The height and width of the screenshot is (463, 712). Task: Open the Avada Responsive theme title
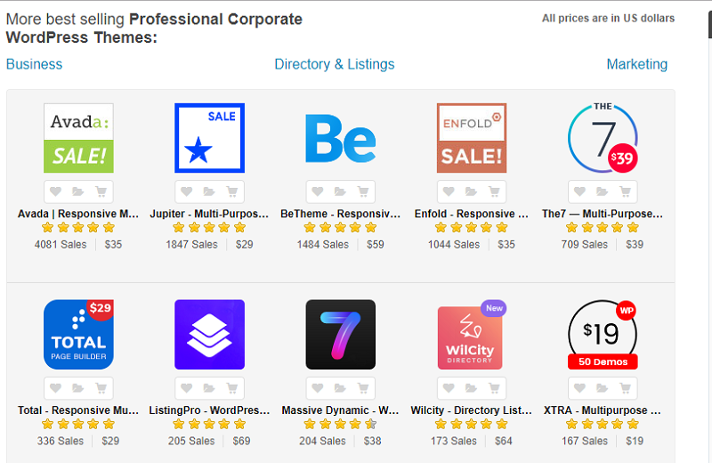click(78, 214)
